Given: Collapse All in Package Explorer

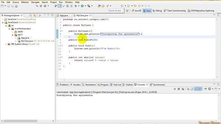Looking at the screenshot, I should (x=31, y=15).
